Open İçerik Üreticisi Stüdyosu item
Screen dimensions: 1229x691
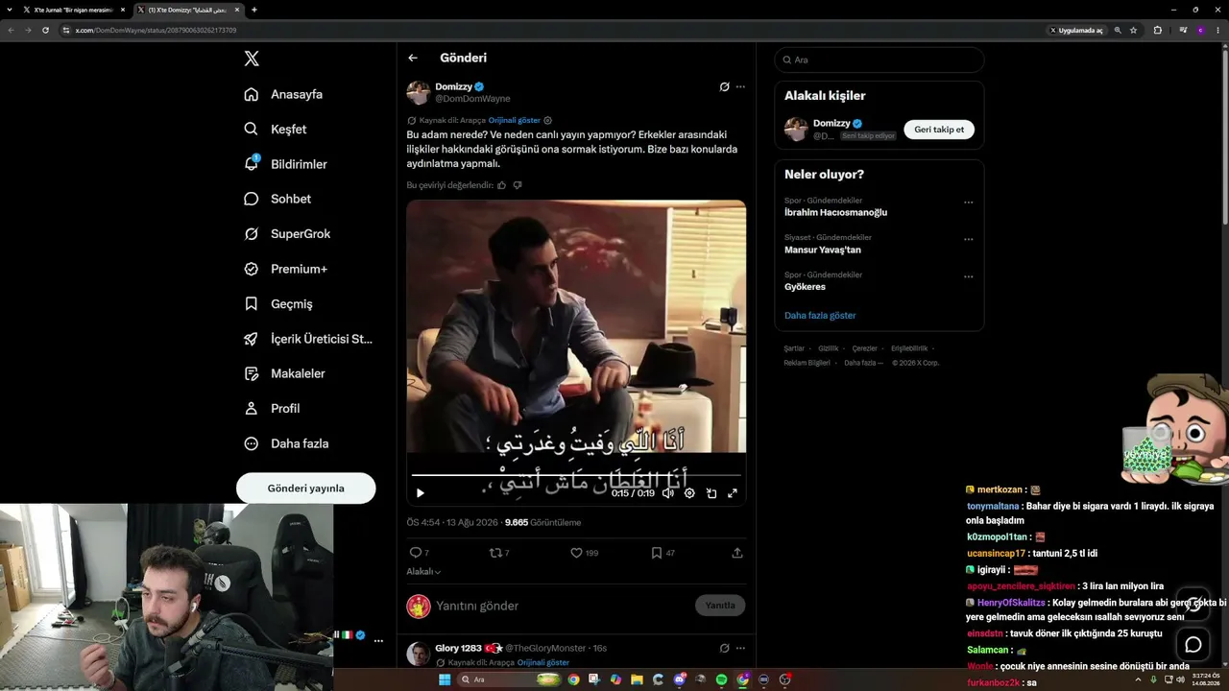[x=308, y=339]
